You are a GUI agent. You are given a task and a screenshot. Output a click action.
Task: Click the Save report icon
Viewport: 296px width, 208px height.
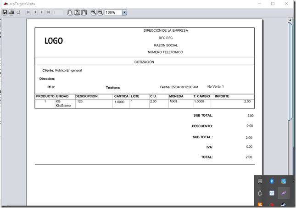(5, 12)
